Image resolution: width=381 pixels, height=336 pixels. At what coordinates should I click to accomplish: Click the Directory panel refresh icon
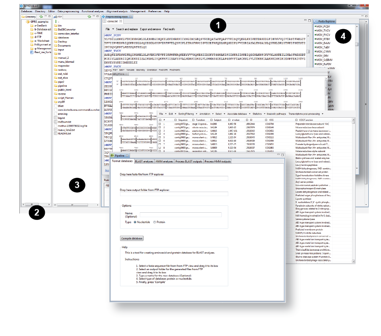pyautogui.click(x=40, y=17)
